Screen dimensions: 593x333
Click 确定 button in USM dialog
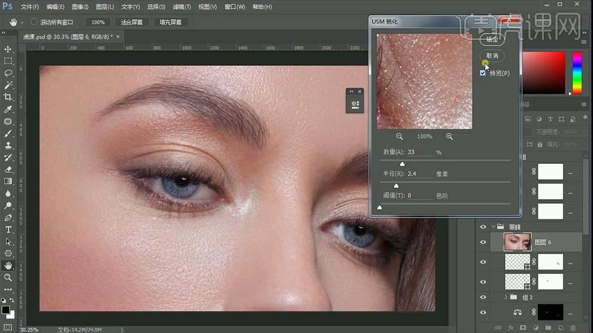click(492, 39)
